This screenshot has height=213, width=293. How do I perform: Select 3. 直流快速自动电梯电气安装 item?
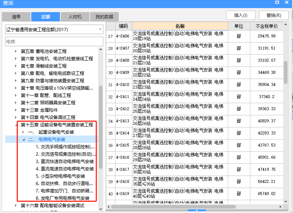(x=65, y=162)
